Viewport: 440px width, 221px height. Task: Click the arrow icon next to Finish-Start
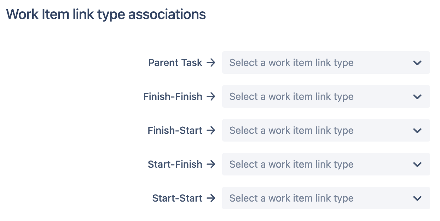pyautogui.click(x=212, y=130)
